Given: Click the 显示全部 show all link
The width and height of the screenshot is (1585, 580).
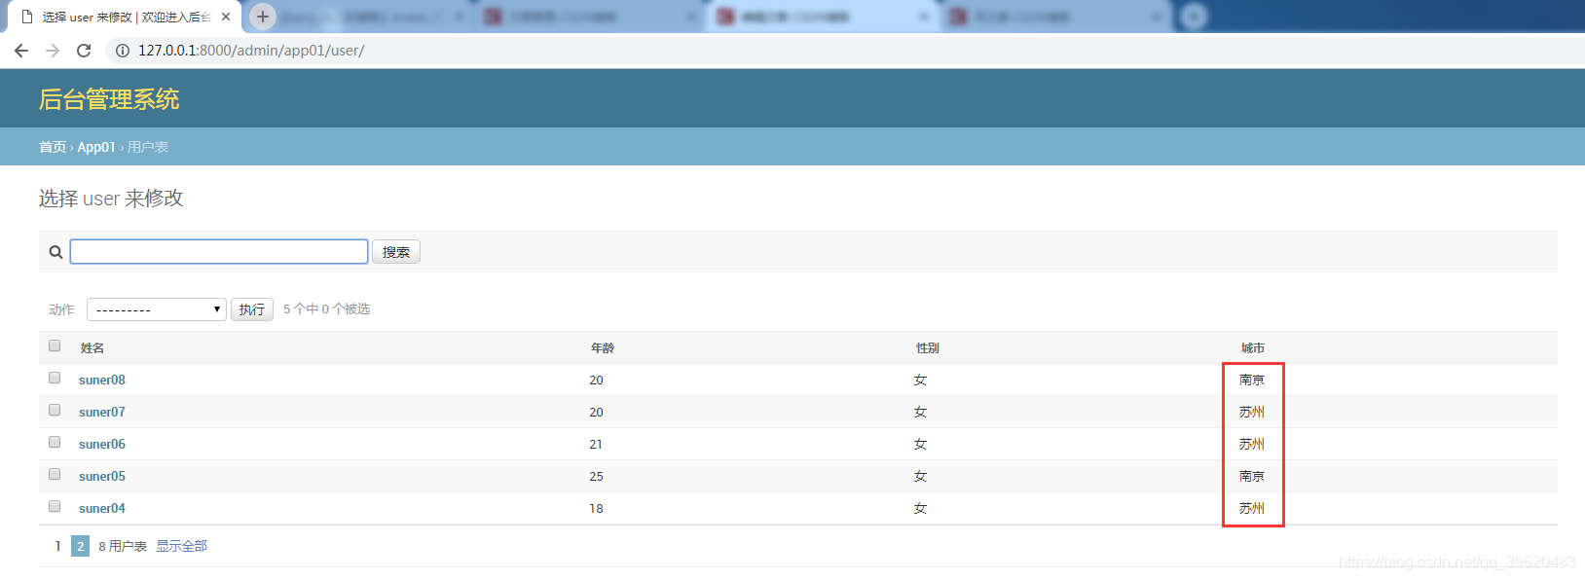Looking at the screenshot, I should [182, 546].
